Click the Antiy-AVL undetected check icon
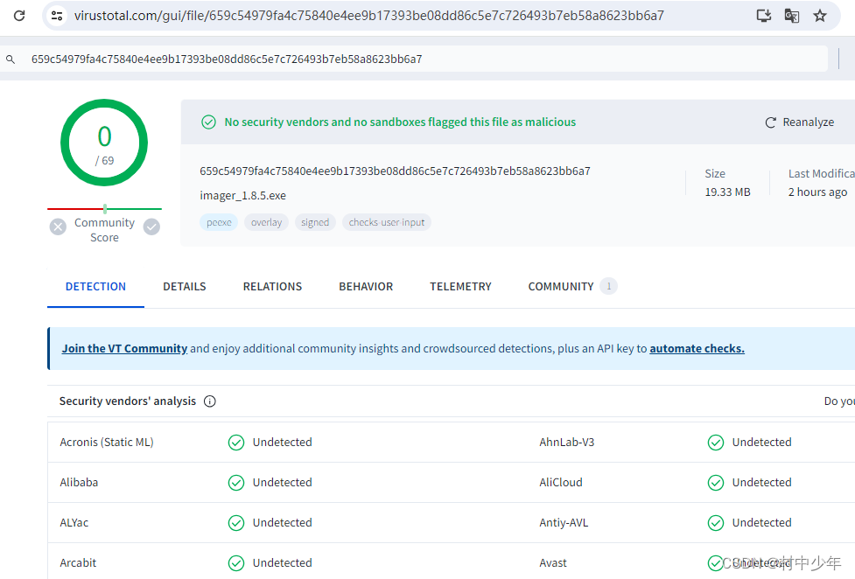 [715, 523]
